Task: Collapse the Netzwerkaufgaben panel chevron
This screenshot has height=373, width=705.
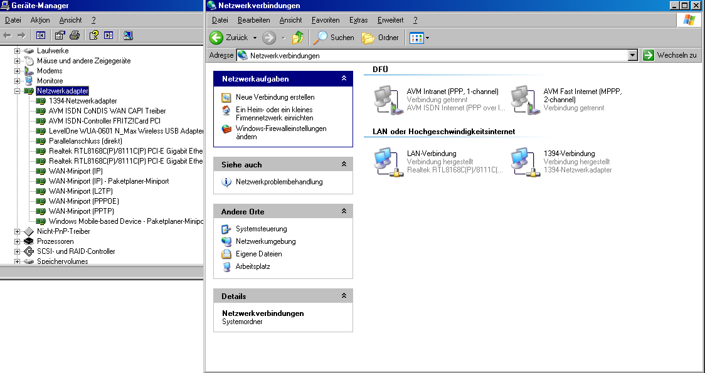Action: [344, 78]
